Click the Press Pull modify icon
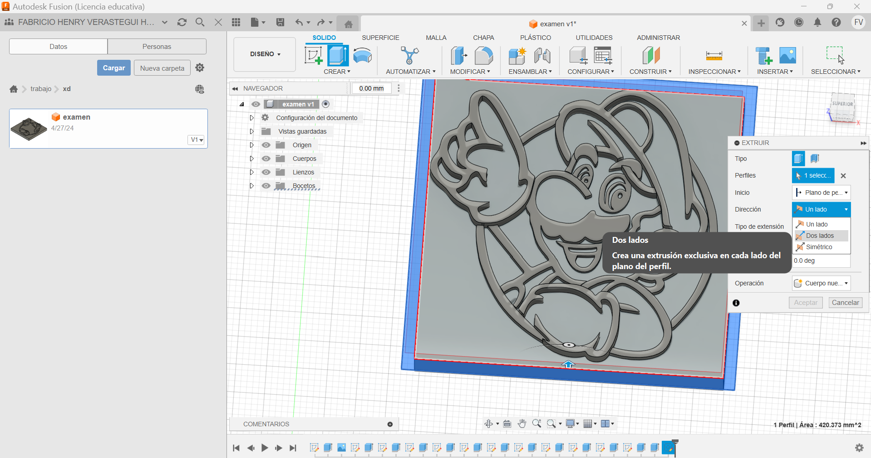The width and height of the screenshot is (871, 458). pos(459,56)
